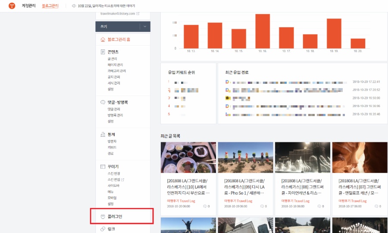Click the Daum icon on the 16:36:06 referral row
Viewport: 388px width, 233px height.
(228, 106)
